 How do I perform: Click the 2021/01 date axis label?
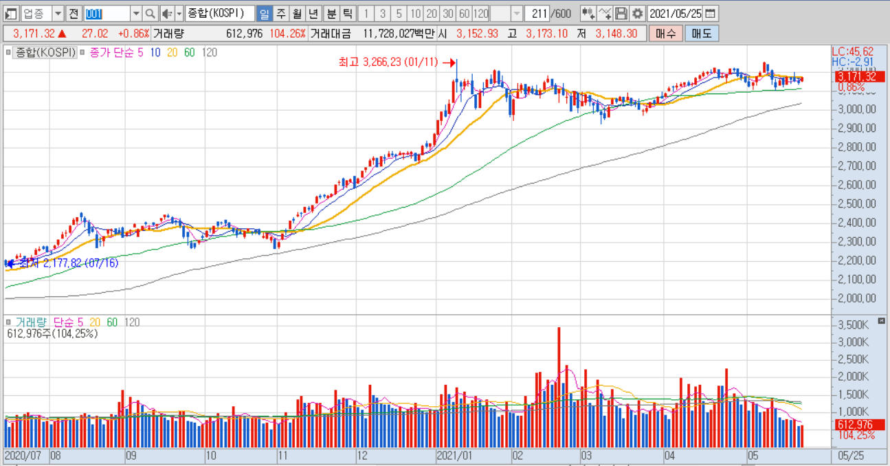point(455,455)
